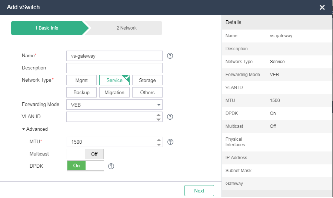The image size is (333, 198).
Task: Click the Description input field
Action: click(114, 68)
